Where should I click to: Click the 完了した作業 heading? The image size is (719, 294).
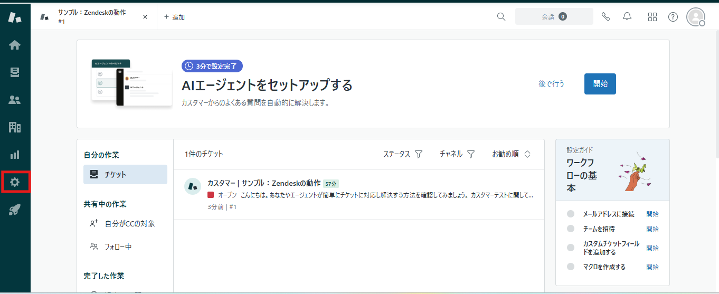pyautogui.click(x=104, y=276)
